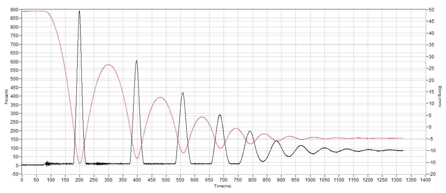The image size is (446, 193).
Task: Click the third black force peak near 560 ms
Action: click(183, 93)
